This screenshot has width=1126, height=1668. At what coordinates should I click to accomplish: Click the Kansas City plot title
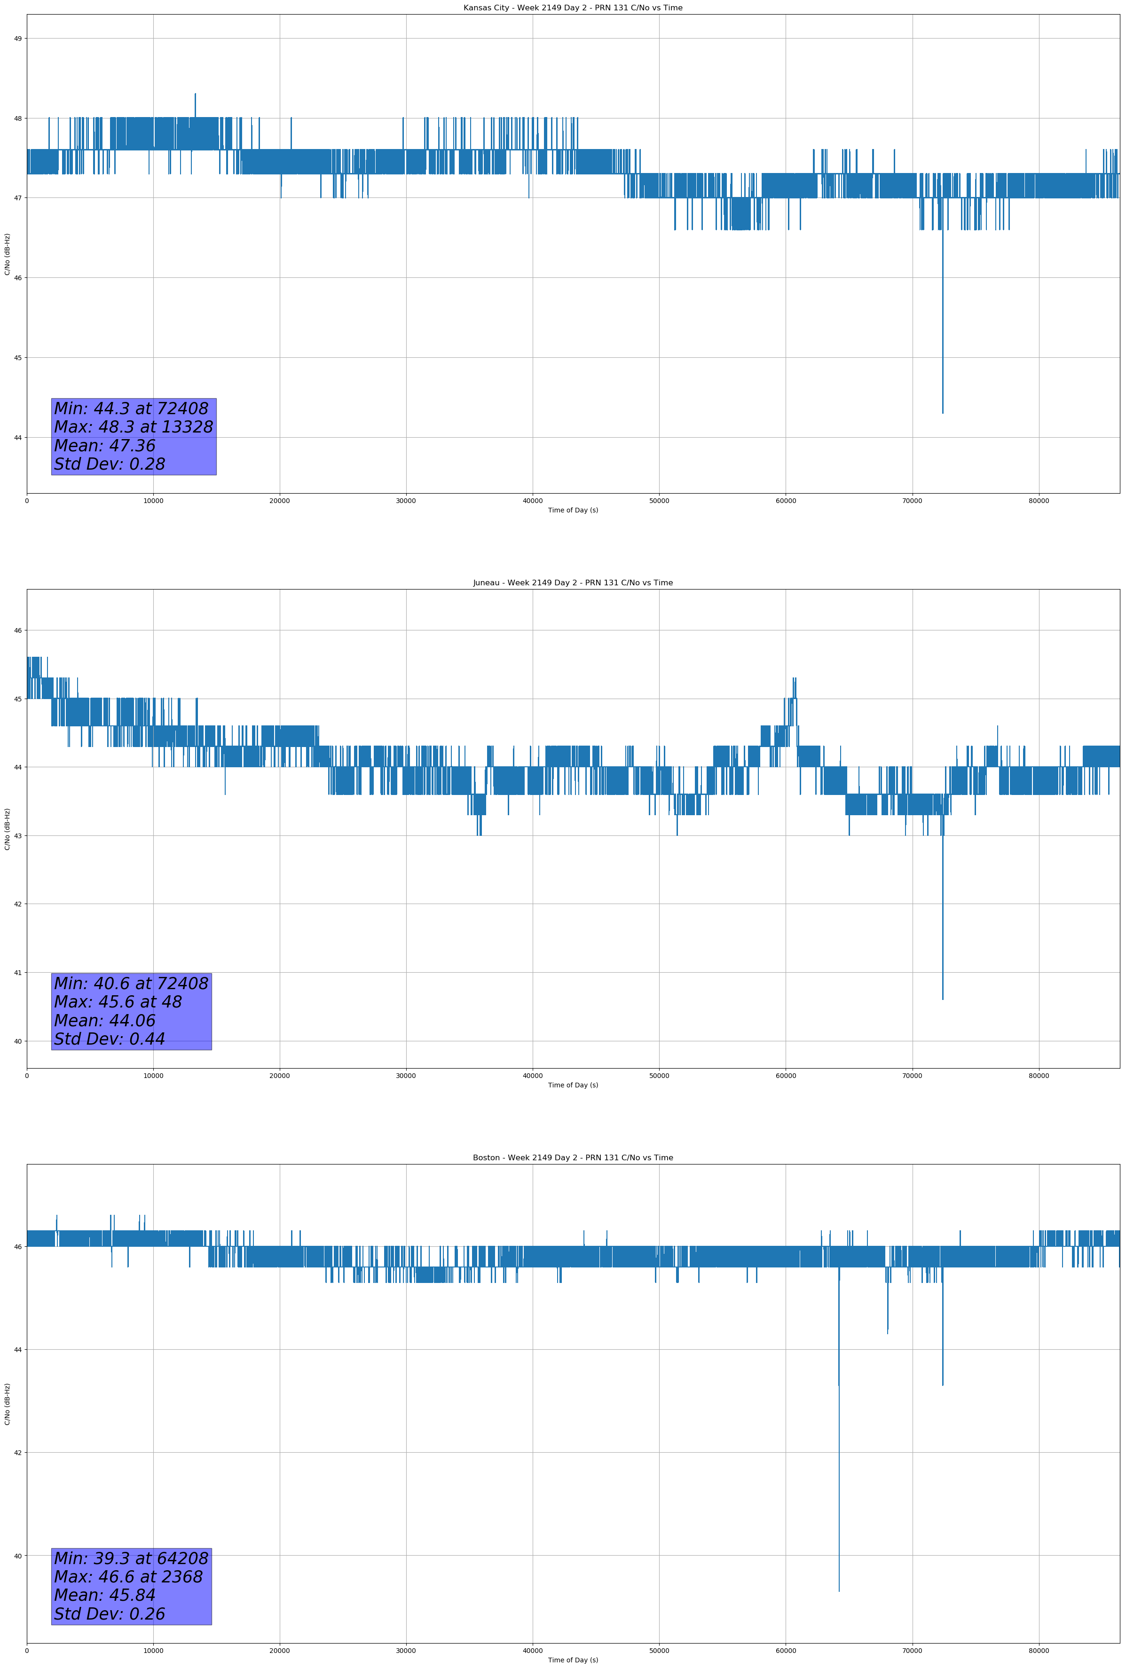tap(573, 8)
